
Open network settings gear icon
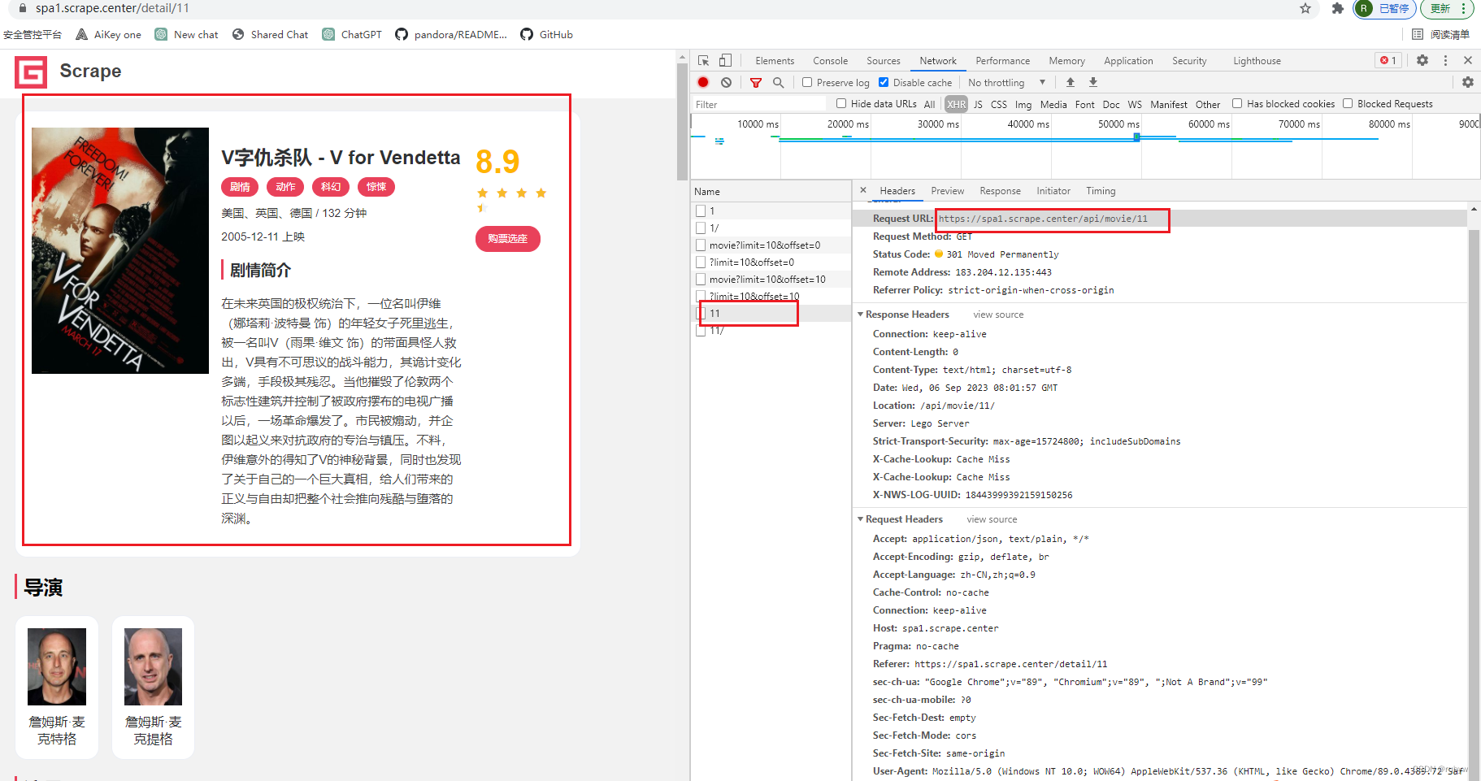[1467, 82]
